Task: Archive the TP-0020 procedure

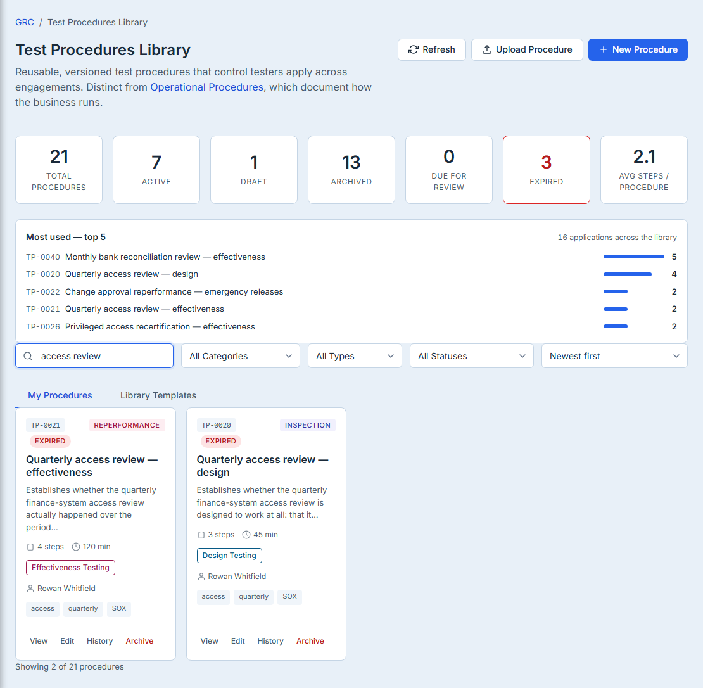Action: click(310, 641)
